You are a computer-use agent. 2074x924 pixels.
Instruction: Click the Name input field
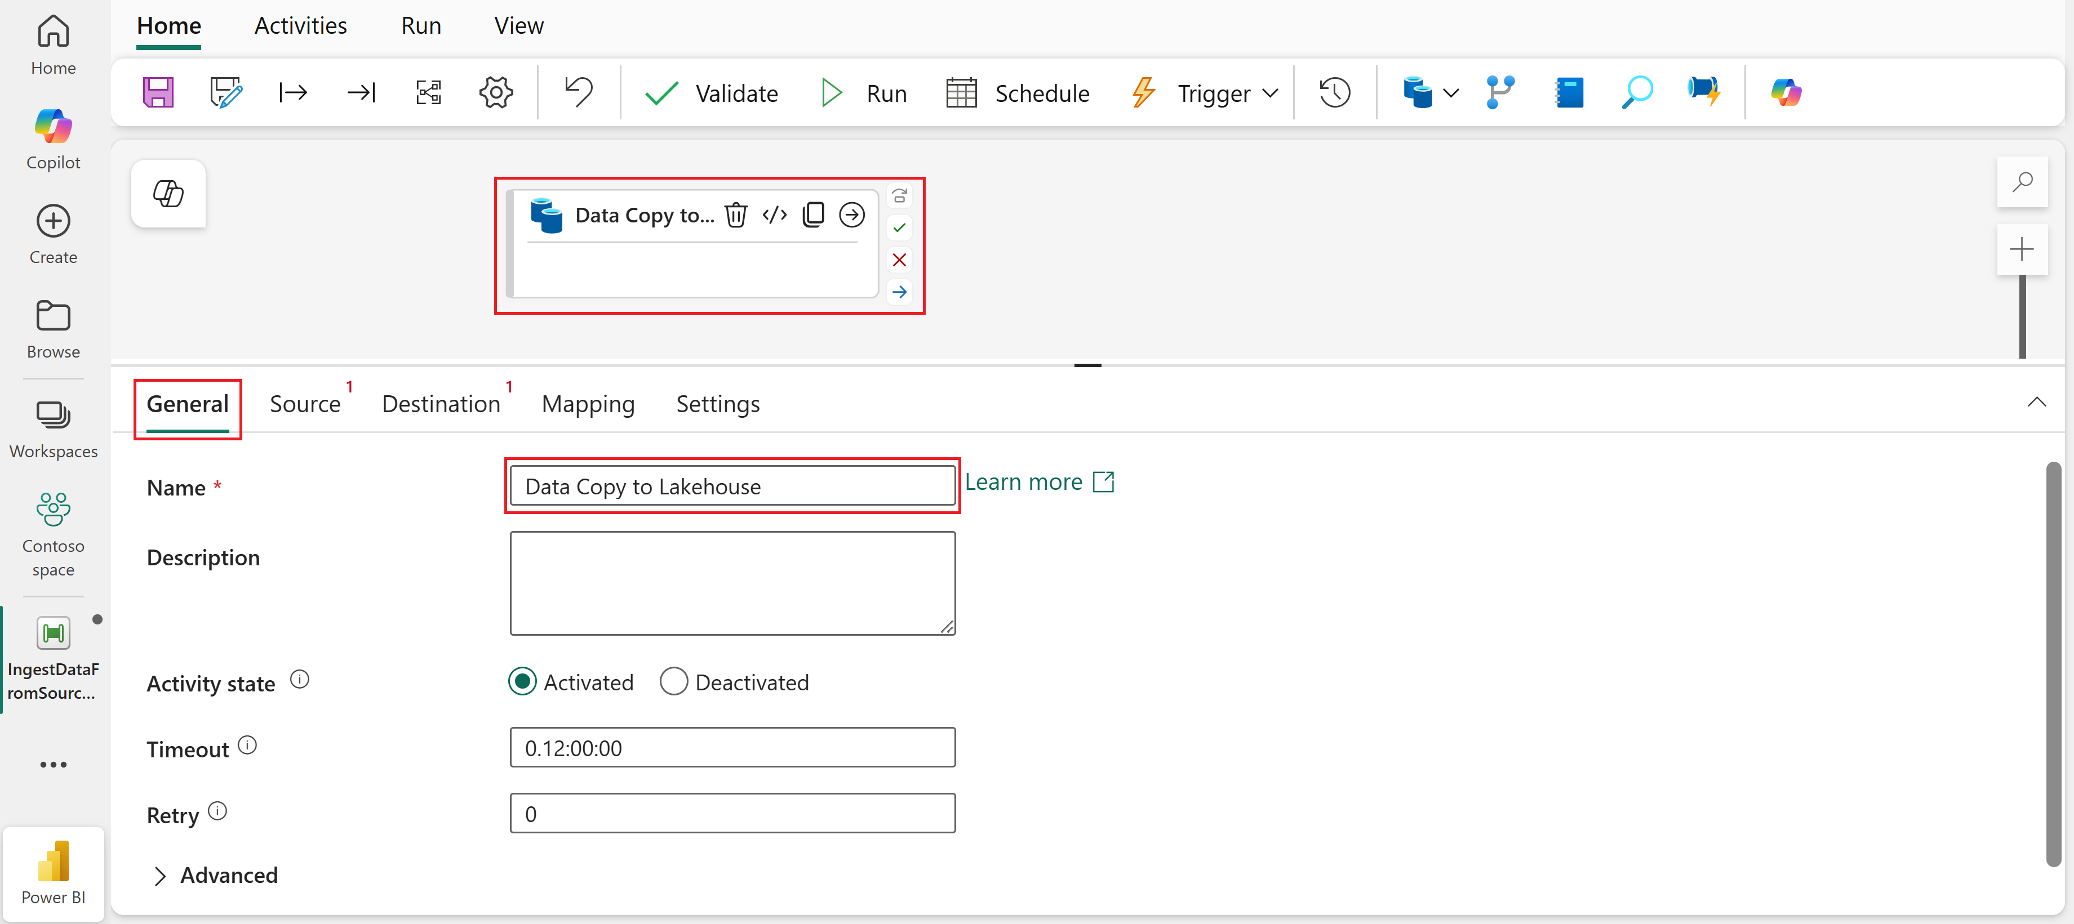732,486
